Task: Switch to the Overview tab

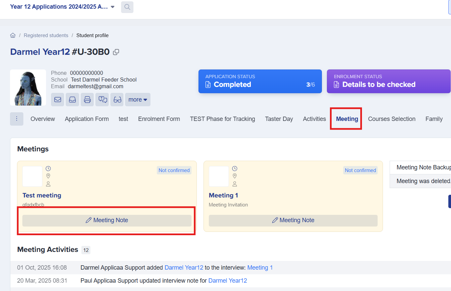Action: point(43,119)
